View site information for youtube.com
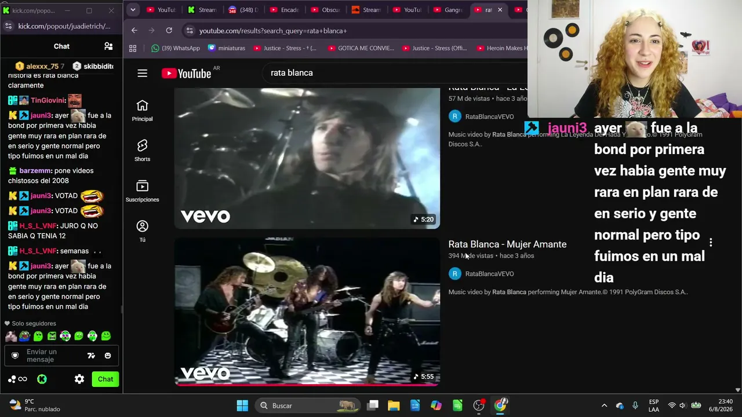This screenshot has width=742, height=417. coord(188,31)
